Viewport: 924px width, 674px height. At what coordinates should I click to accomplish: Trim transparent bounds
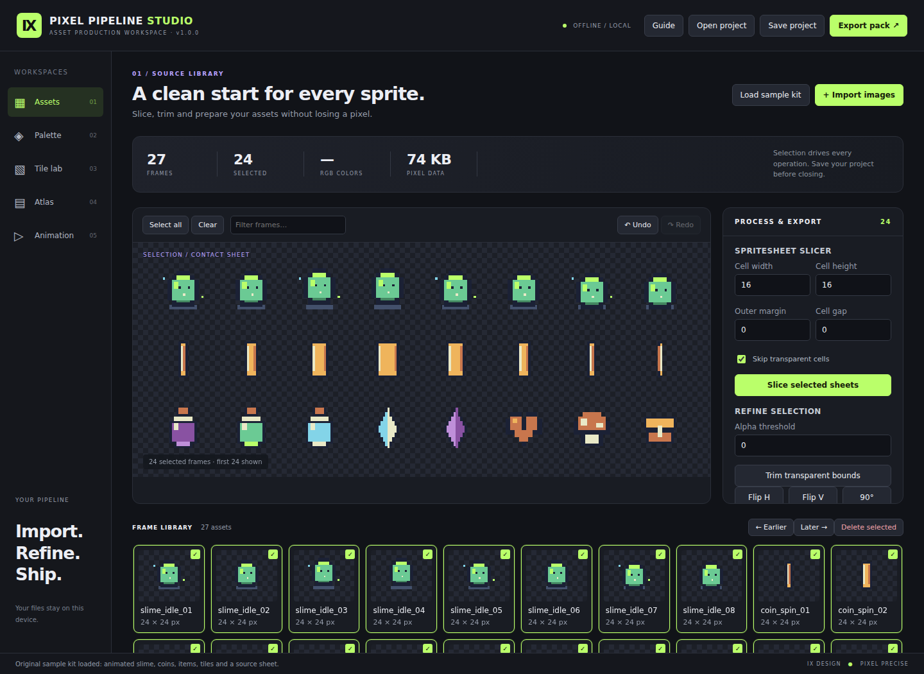tap(812, 476)
